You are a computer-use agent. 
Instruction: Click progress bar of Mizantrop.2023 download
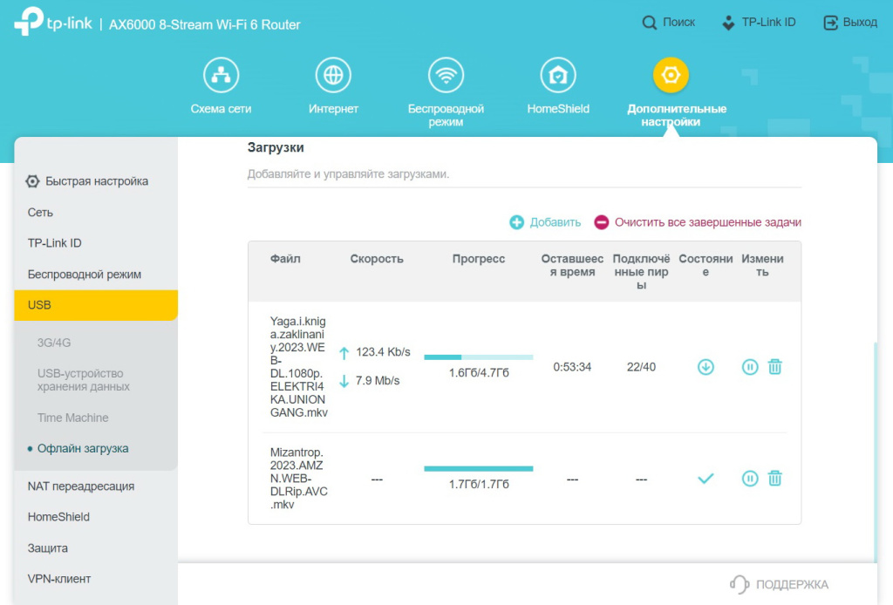click(479, 468)
